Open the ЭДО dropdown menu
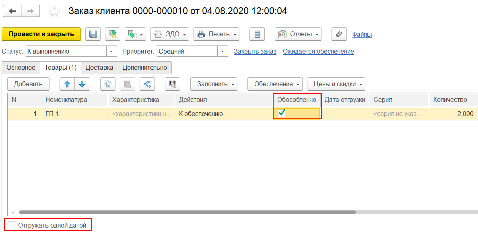 [170, 34]
